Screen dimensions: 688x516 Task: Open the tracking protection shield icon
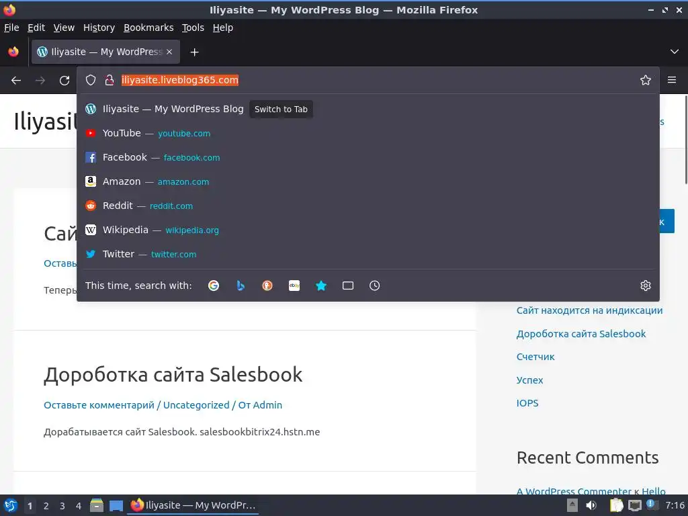pyautogui.click(x=91, y=80)
